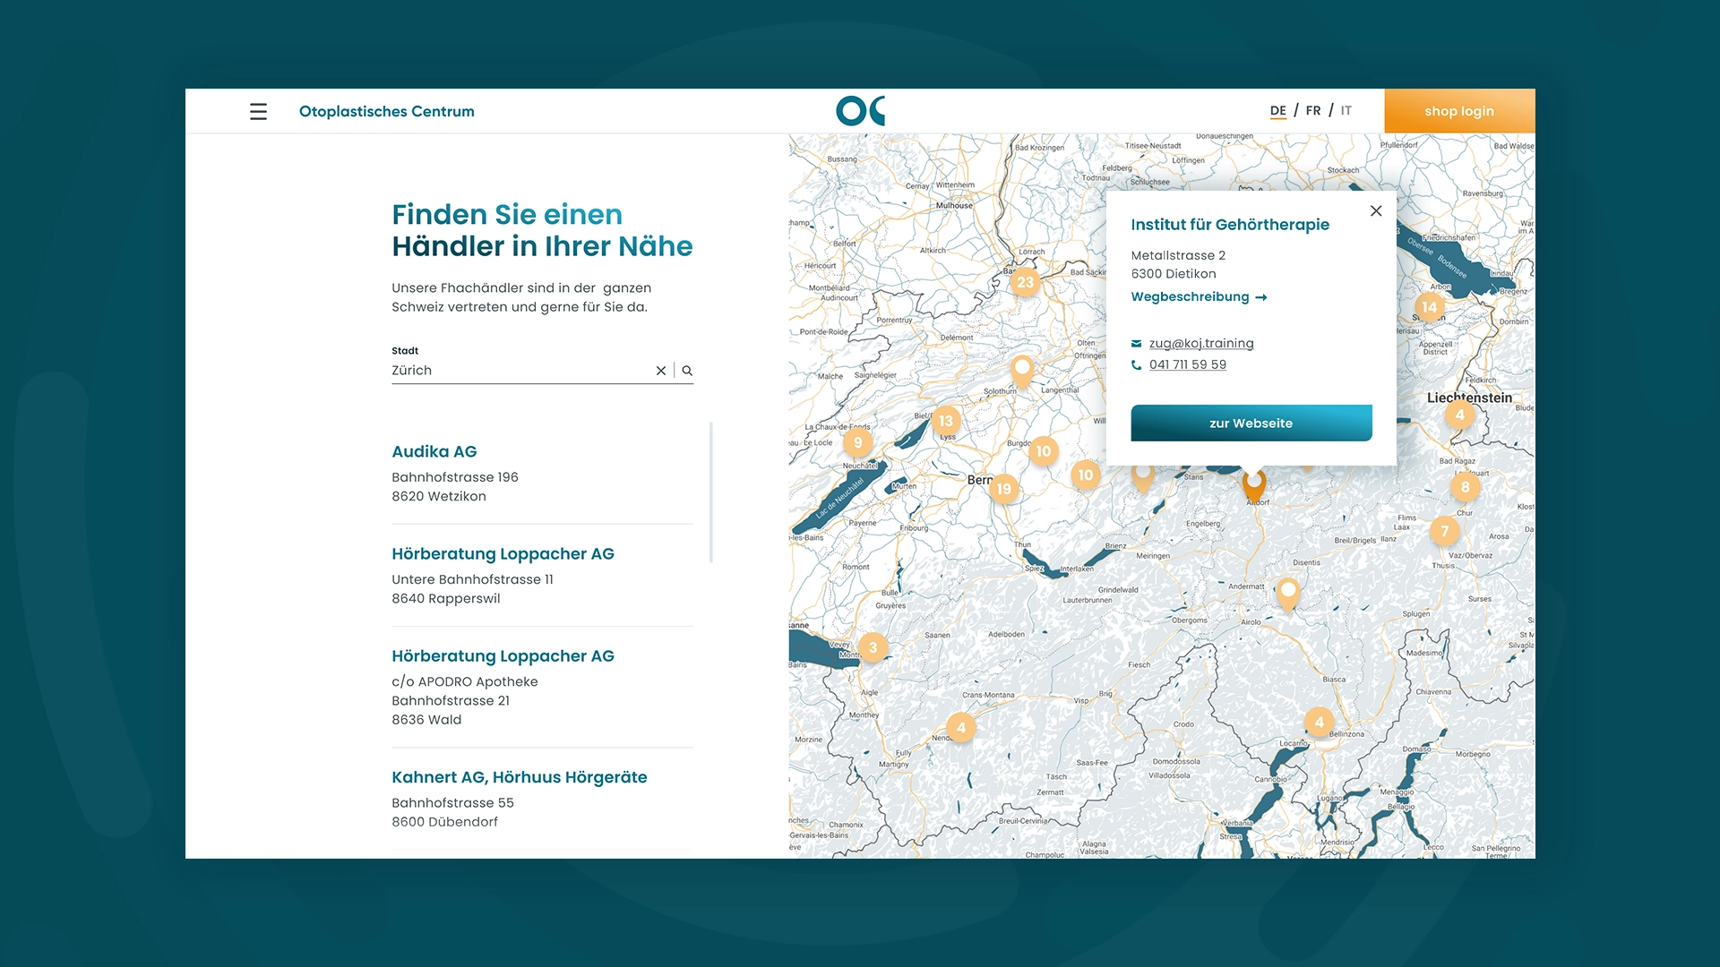This screenshot has height=967, width=1720.
Task: Select DE language option
Action: [x=1277, y=111]
